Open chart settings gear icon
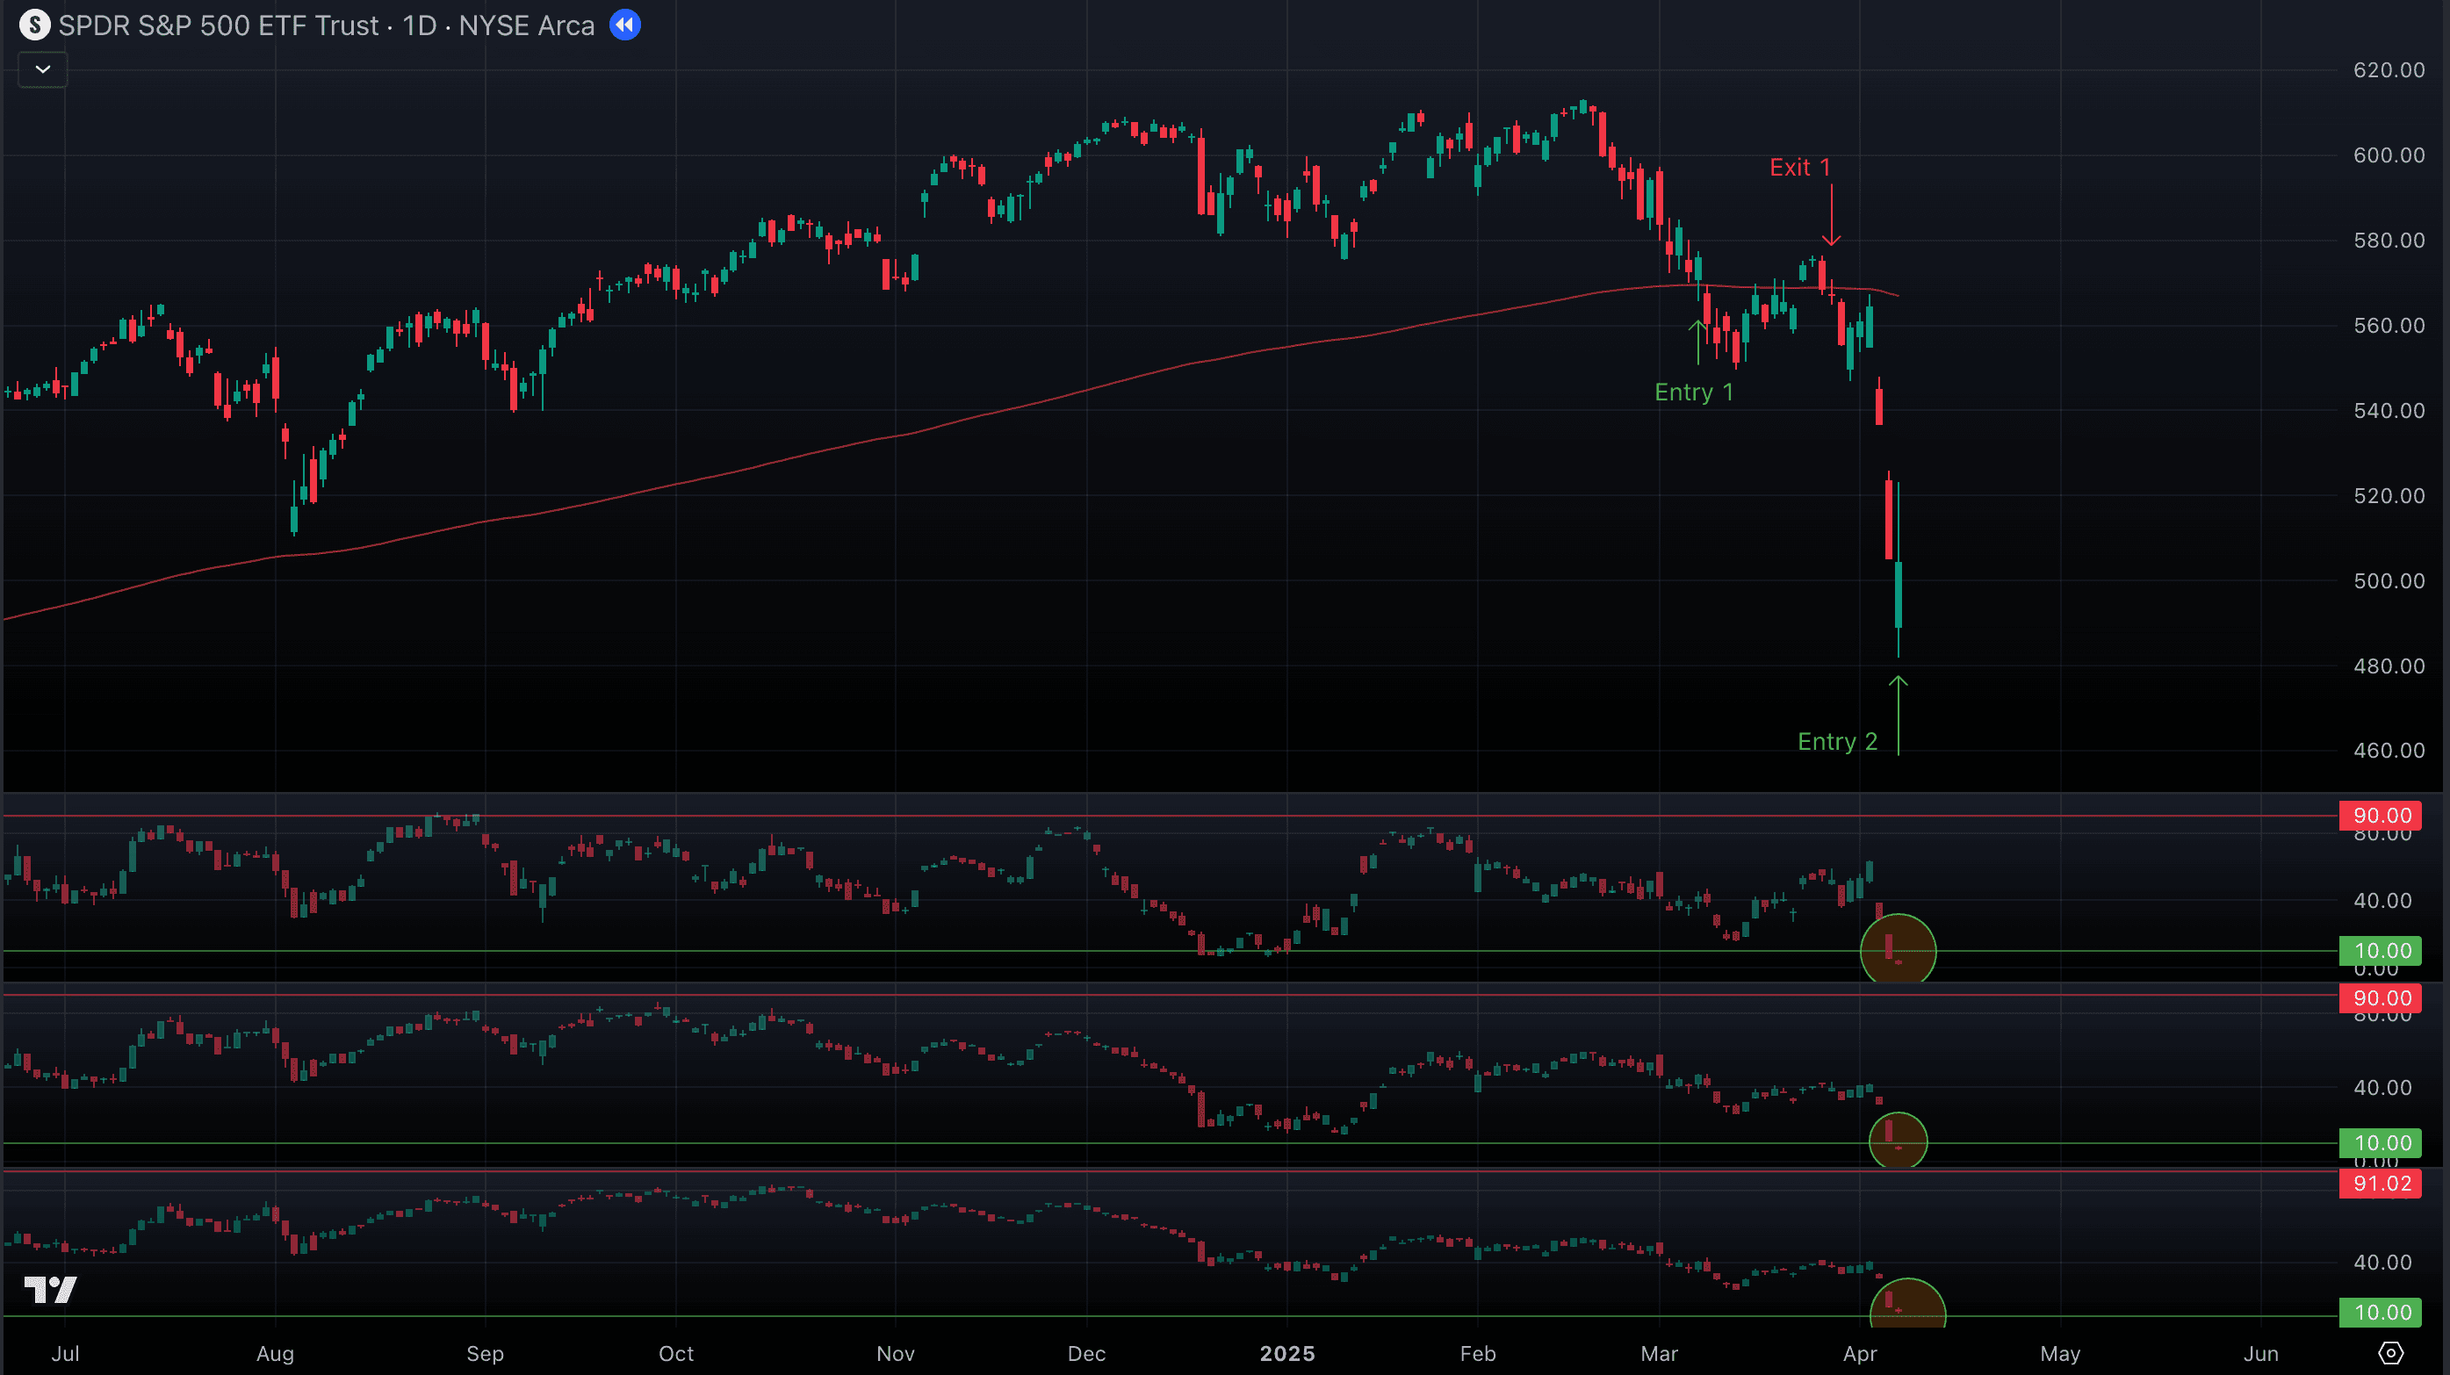The width and height of the screenshot is (2450, 1375). [2390, 1352]
